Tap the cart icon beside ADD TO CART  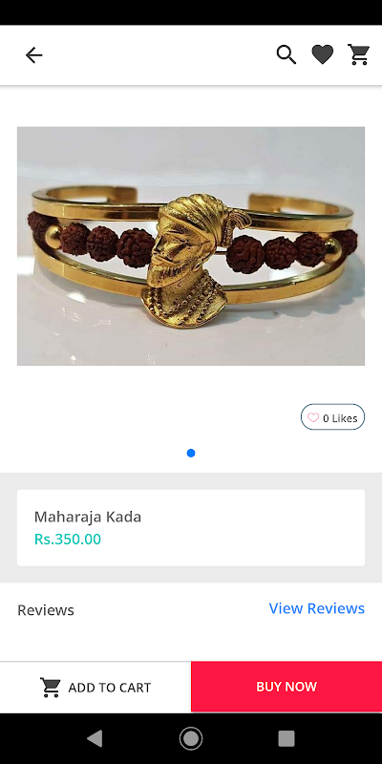tap(51, 687)
